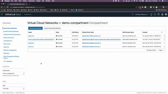Open the Apple menu
168x94 pixels.
tap(2, 1)
